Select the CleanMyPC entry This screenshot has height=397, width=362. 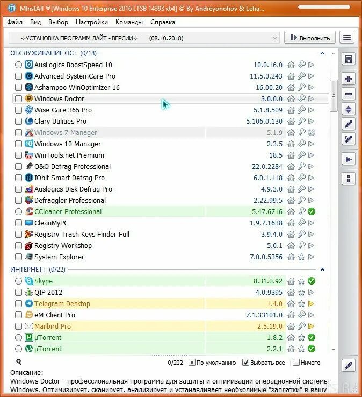pos(171,223)
